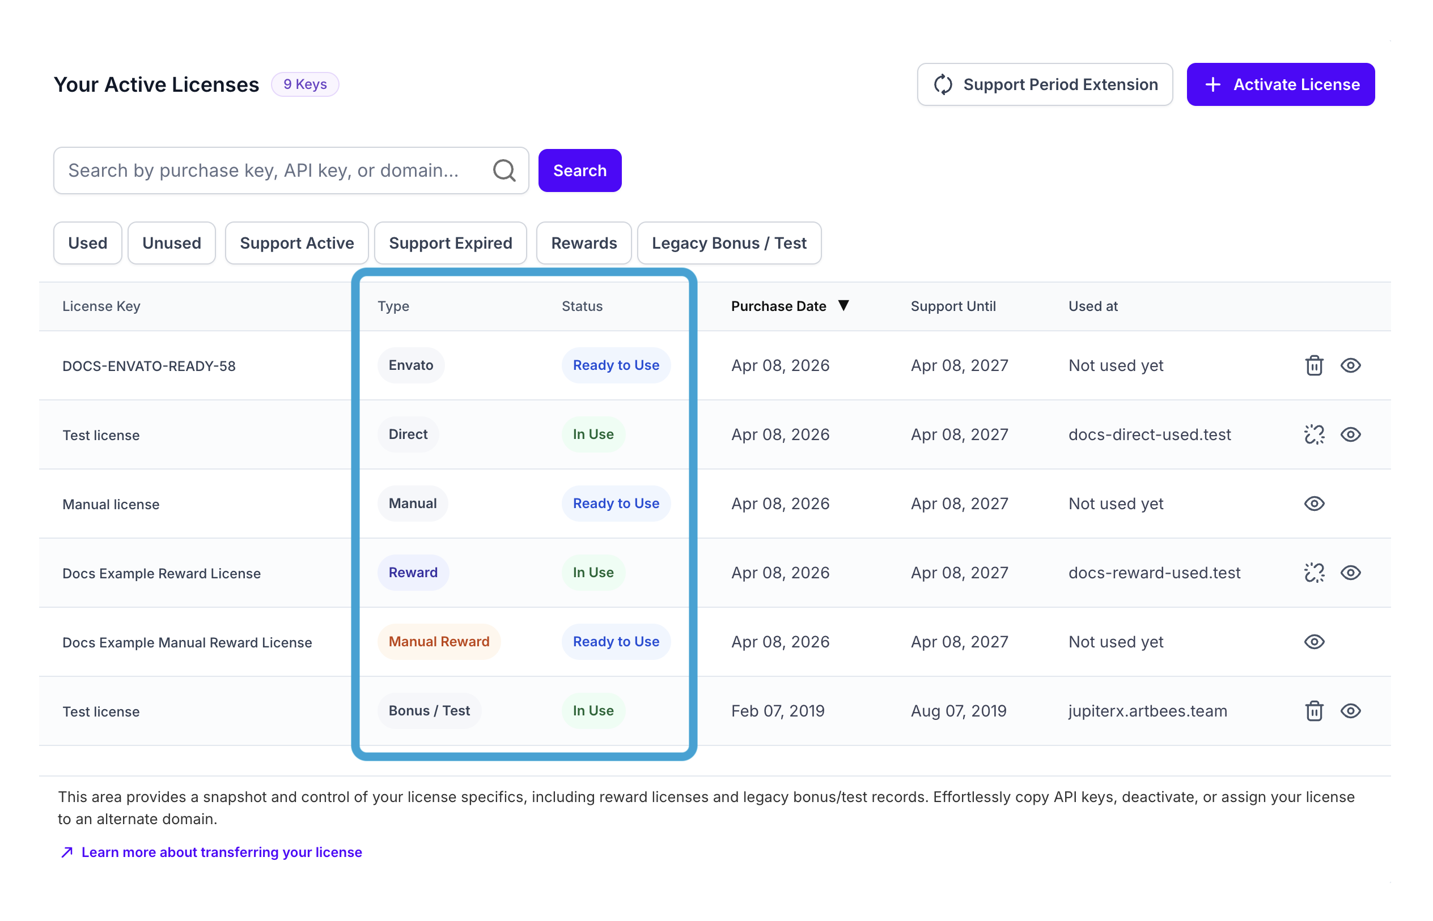1433x921 pixels.
Task: Click the external arrow icon beside Learn more
Action: (67, 852)
